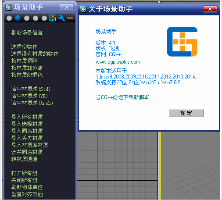Click 刷新场景信息 to refresh scene info
The image size is (222, 200).
coord(27,33)
